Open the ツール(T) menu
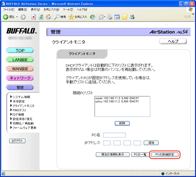 click(68, 9)
